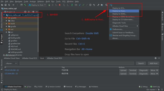Click the Search Everywhere magnifier icon

(106, 5)
